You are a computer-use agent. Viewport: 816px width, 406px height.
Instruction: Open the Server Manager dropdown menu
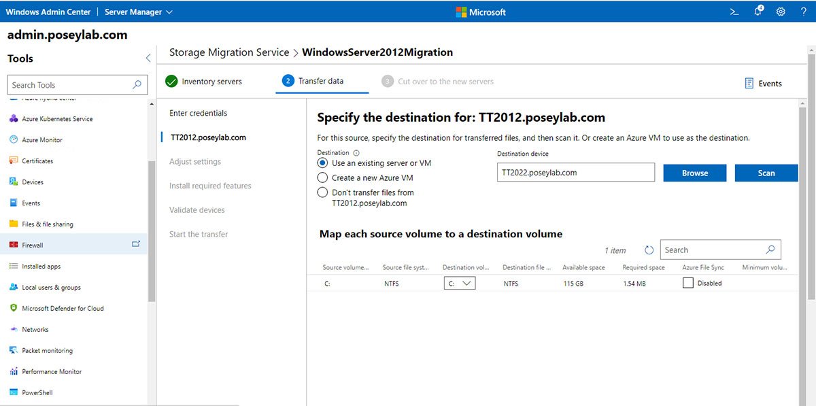coord(139,12)
